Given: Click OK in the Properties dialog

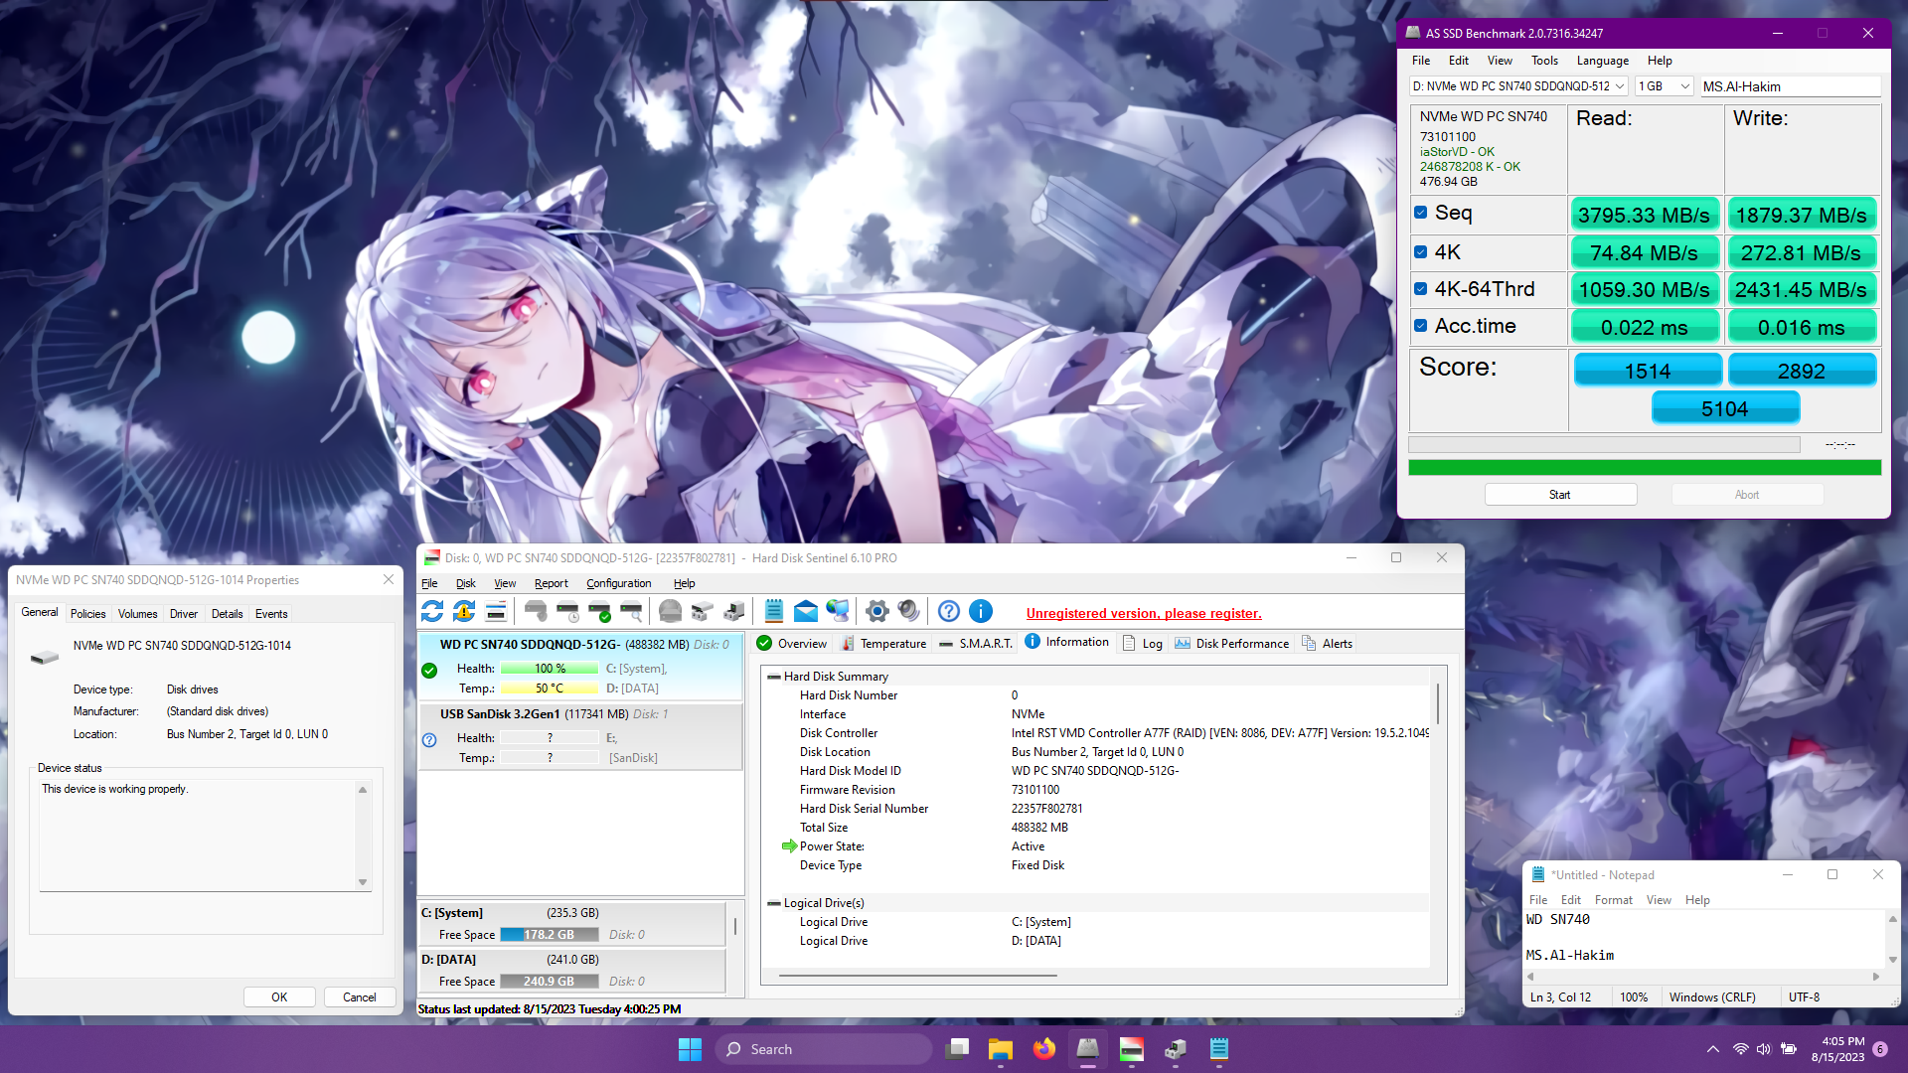Looking at the screenshot, I should pos(279,997).
